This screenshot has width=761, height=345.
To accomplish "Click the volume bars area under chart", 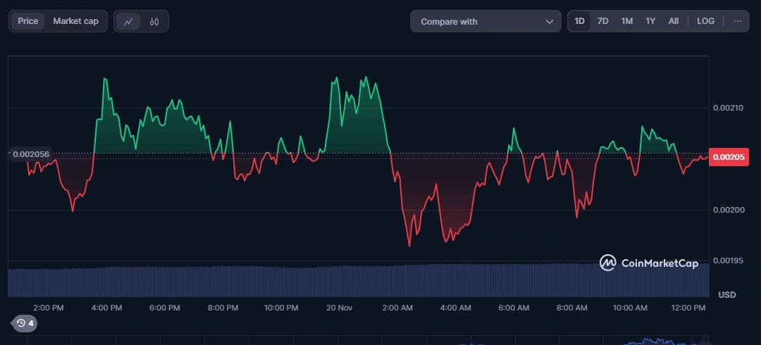I will [352, 281].
